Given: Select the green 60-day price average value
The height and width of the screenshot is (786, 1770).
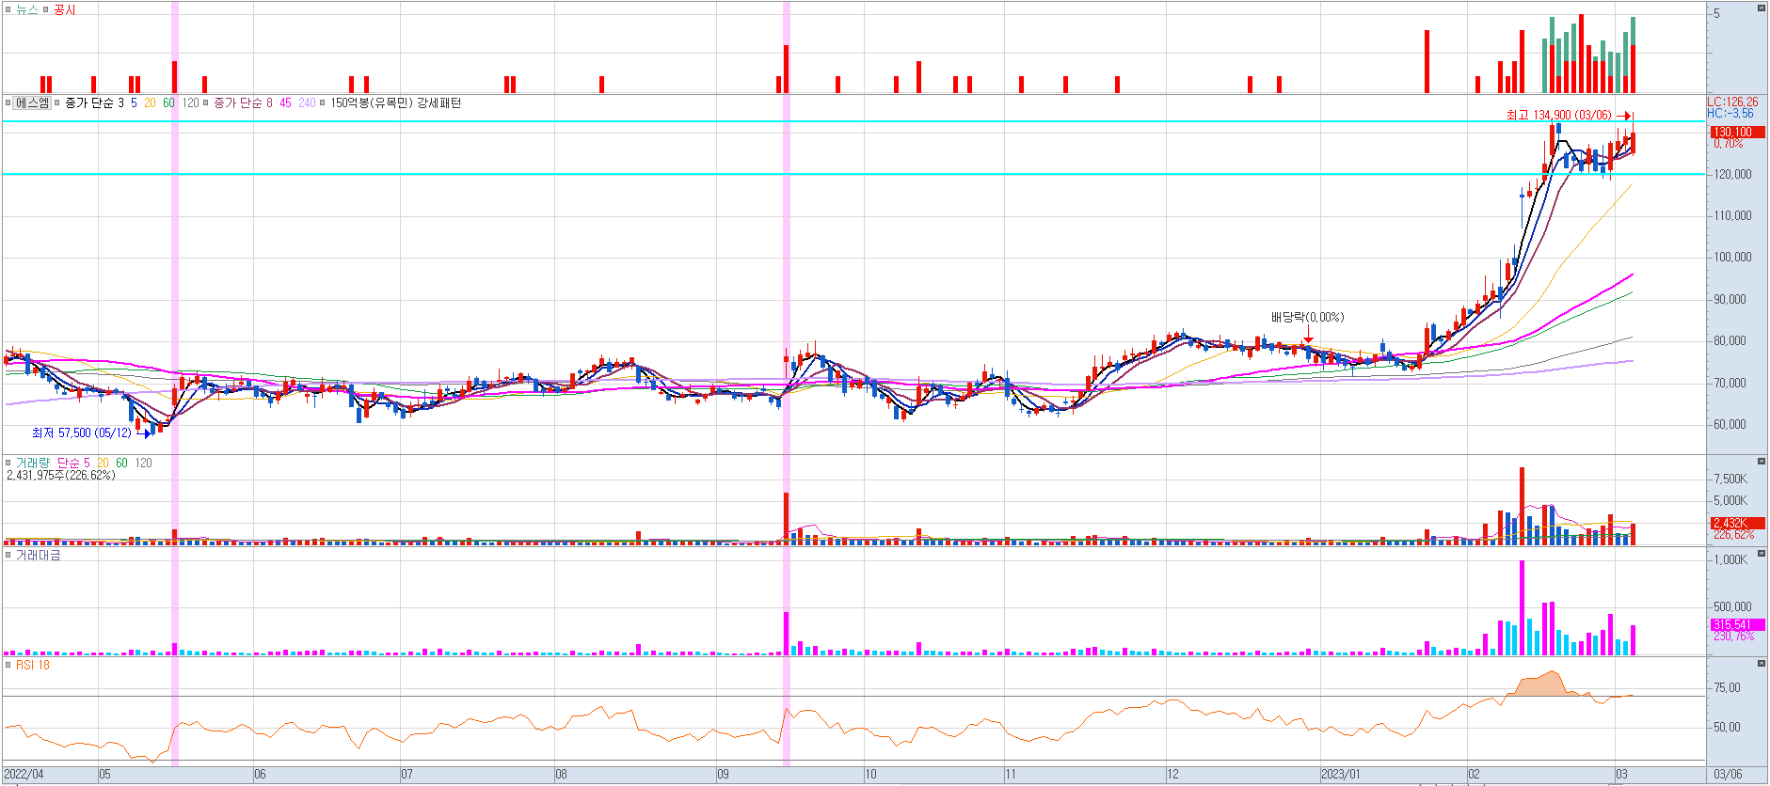Looking at the screenshot, I should point(168,102).
